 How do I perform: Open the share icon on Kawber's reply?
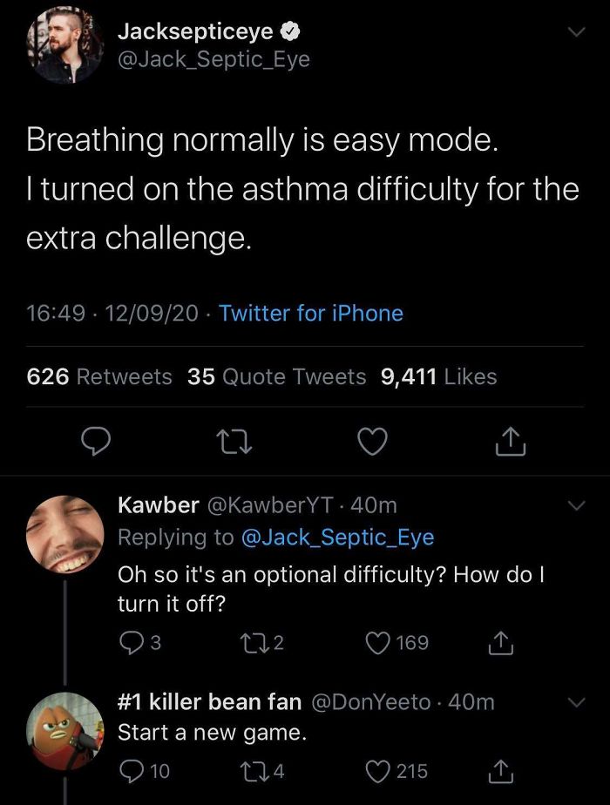click(500, 643)
